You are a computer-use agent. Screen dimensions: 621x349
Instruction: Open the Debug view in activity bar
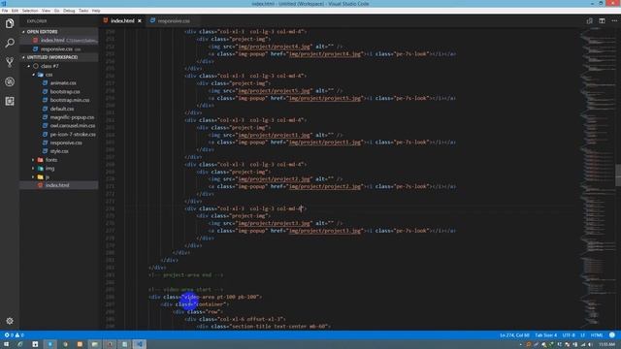[x=10, y=81]
